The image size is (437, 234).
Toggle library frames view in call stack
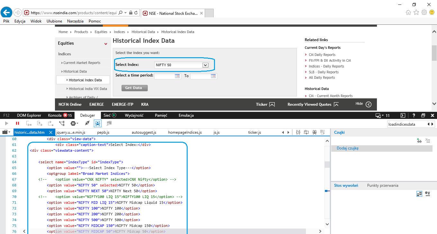click(x=419, y=194)
